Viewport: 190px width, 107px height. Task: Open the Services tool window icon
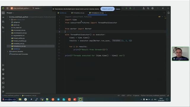point(3,78)
